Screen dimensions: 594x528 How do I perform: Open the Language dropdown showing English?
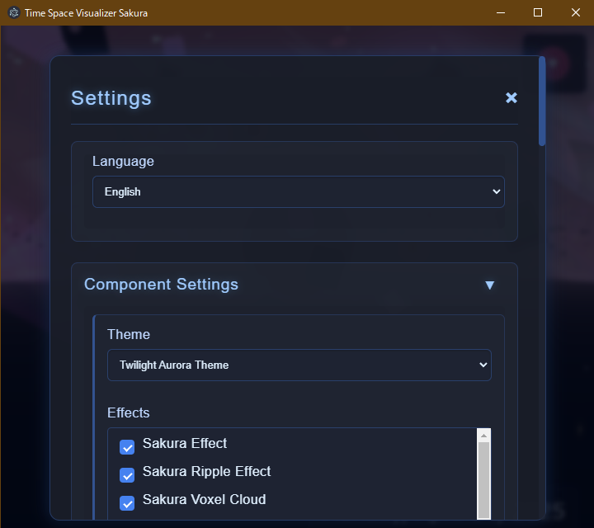(x=297, y=191)
